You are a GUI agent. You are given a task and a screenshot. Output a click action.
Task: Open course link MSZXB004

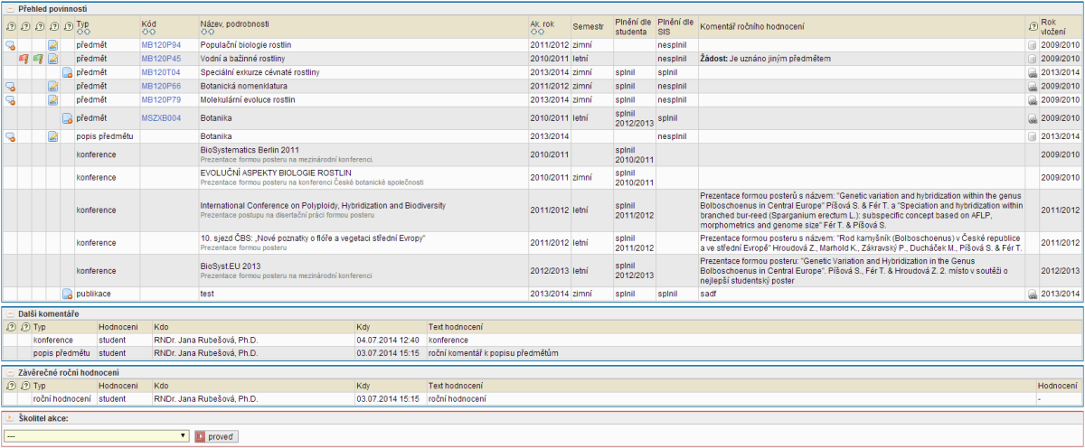161,117
